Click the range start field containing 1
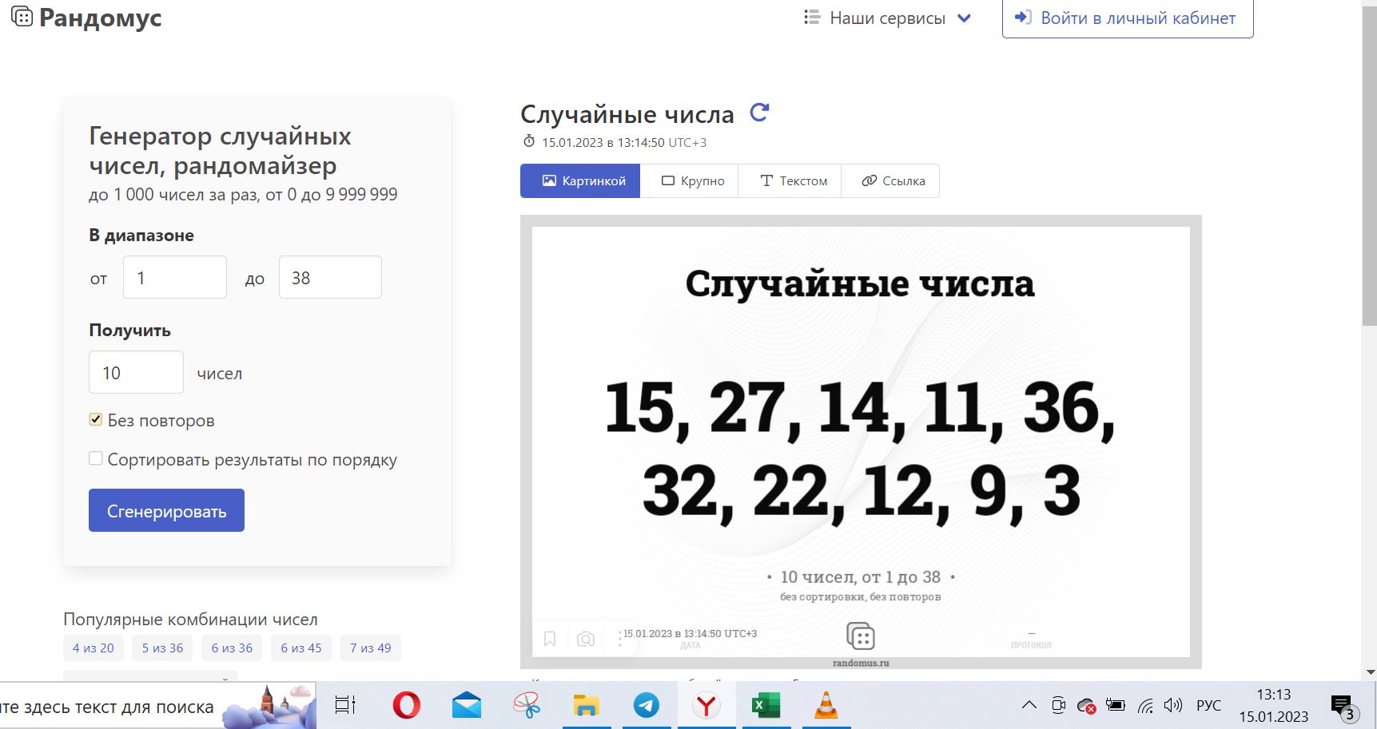 [x=175, y=277]
